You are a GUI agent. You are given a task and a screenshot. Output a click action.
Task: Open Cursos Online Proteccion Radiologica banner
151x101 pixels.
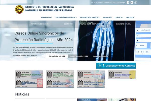tap(29, 75)
